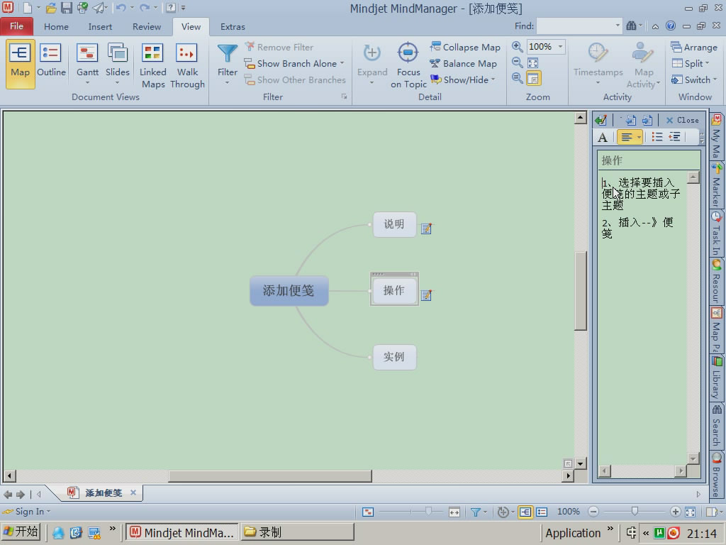Zoom in using the ribbon magnifier
Image resolution: width=726 pixels, height=545 pixels.
[517, 47]
